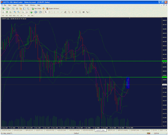The height and width of the screenshot is (135, 168).
Task: Select the text tool marked A
Action: [73, 12]
